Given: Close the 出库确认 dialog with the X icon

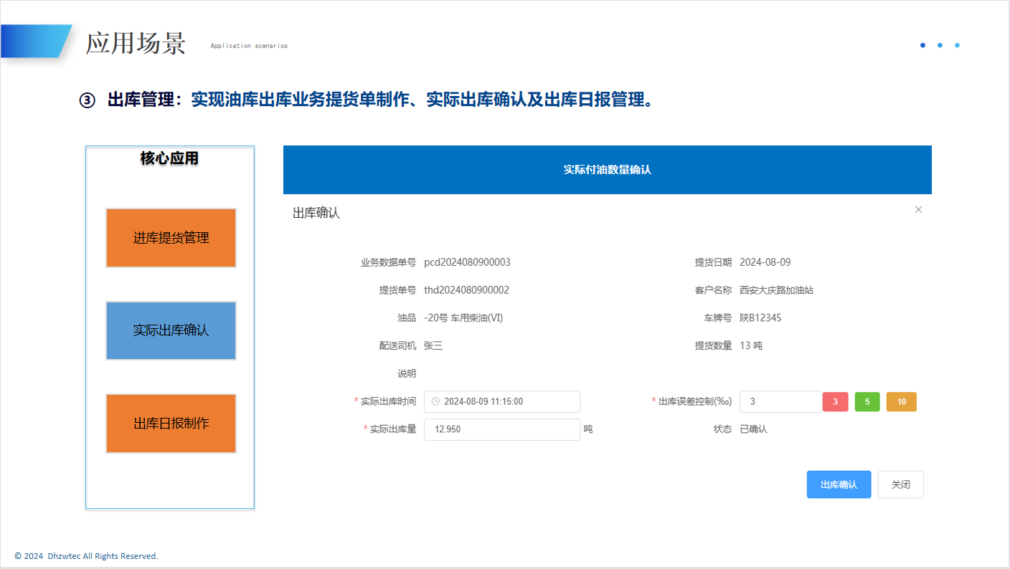Looking at the screenshot, I should pyautogui.click(x=918, y=210).
